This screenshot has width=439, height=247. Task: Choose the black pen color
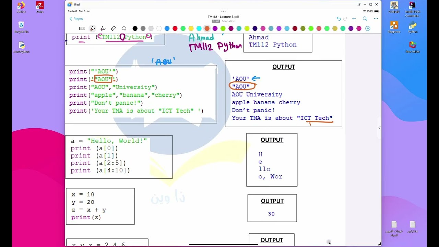click(135, 28)
